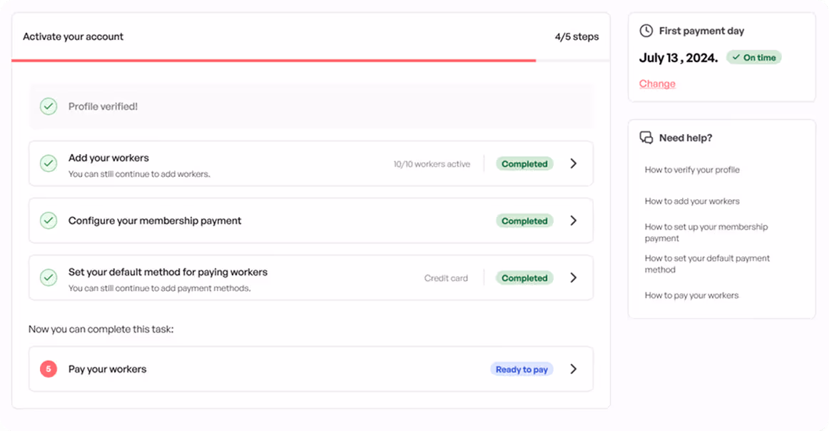Click the chevron on Pay your workers

pos(574,369)
